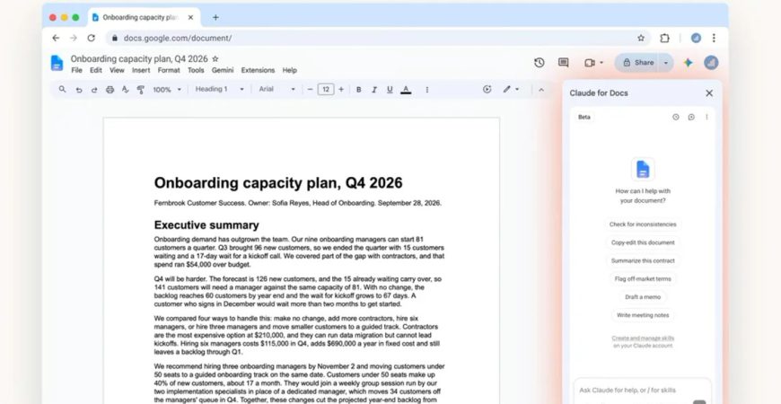The height and width of the screenshot is (404, 781).
Task: Toggle underline formatting
Action: 390,90
